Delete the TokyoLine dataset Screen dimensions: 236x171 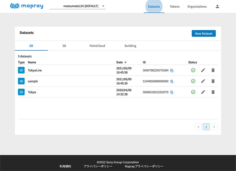click(x=213, y=70)
